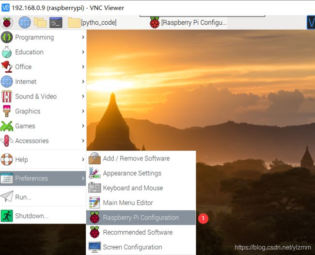This screenshot has width=315, height=255.
Task: Open the Education menu category
Action: point(43,52)
